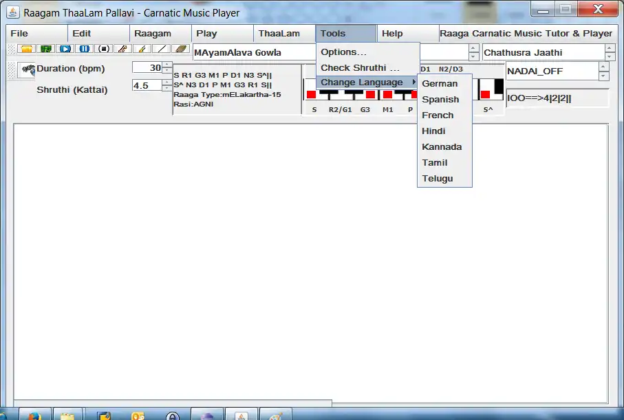
Task: Click NADAI_OFF spinner down arrow
Action: [x=603, y=76]
